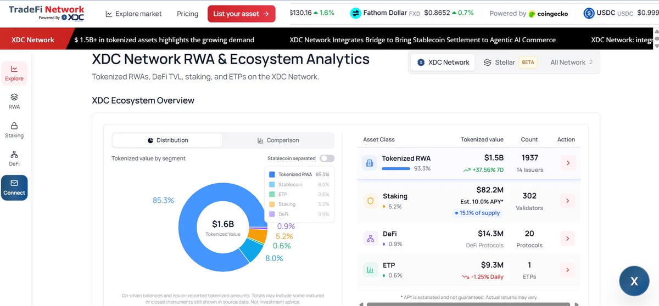Click the Stellar logo icon
This screenshot has width=659, height=306.
point(487,63)
